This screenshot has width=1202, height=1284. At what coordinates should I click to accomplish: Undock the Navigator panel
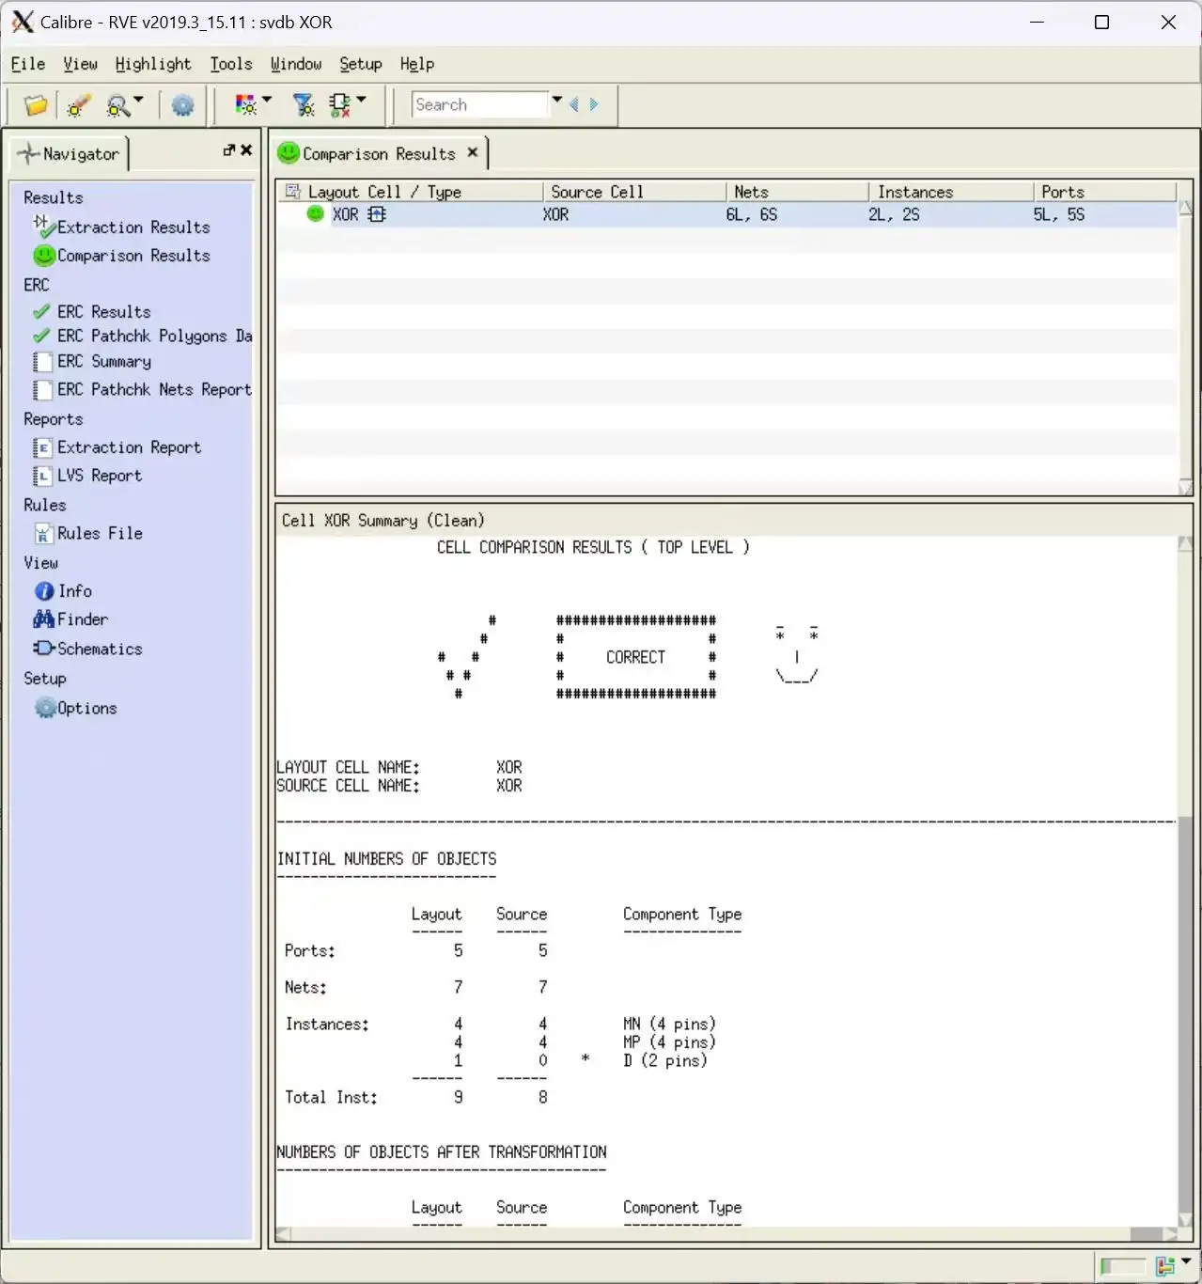click(x=228, y=150)
